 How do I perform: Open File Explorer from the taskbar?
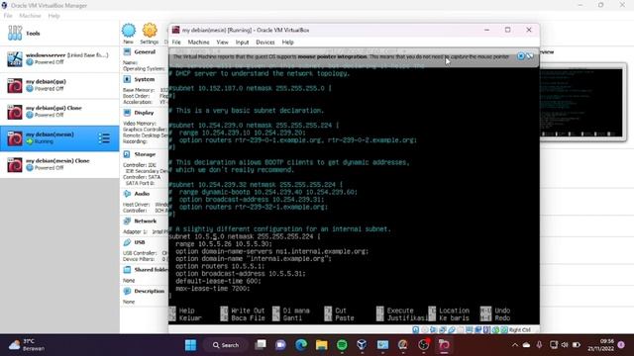click(x=321, y=345)
